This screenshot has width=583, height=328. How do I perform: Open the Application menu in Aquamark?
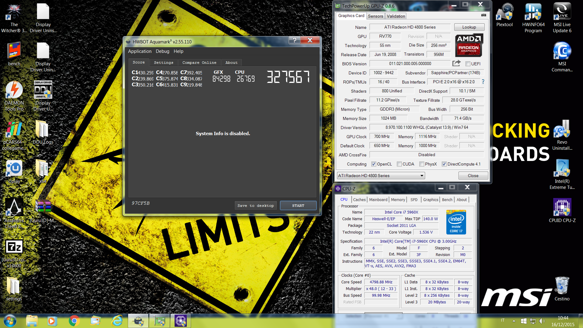(x=140, y=51)
